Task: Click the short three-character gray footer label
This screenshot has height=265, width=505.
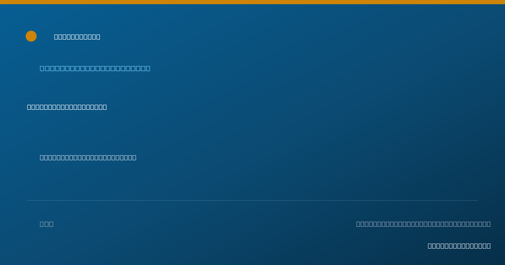Action: (x=47, y=224)
